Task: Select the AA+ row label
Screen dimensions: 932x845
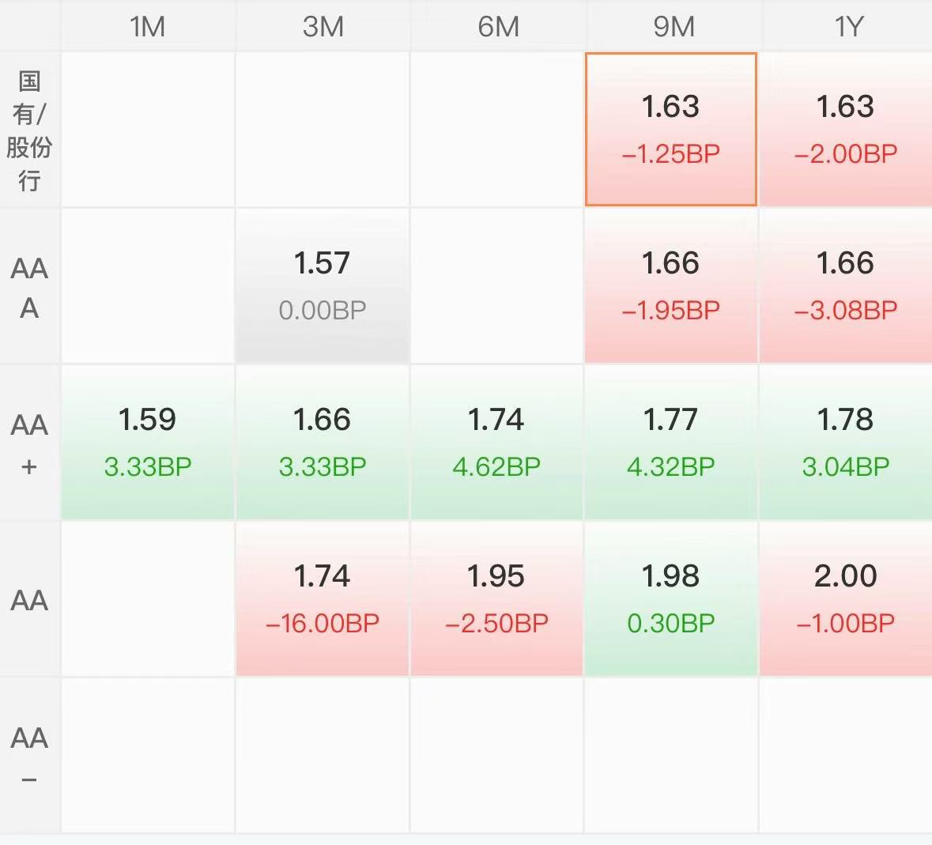Action: click(30, 443)
